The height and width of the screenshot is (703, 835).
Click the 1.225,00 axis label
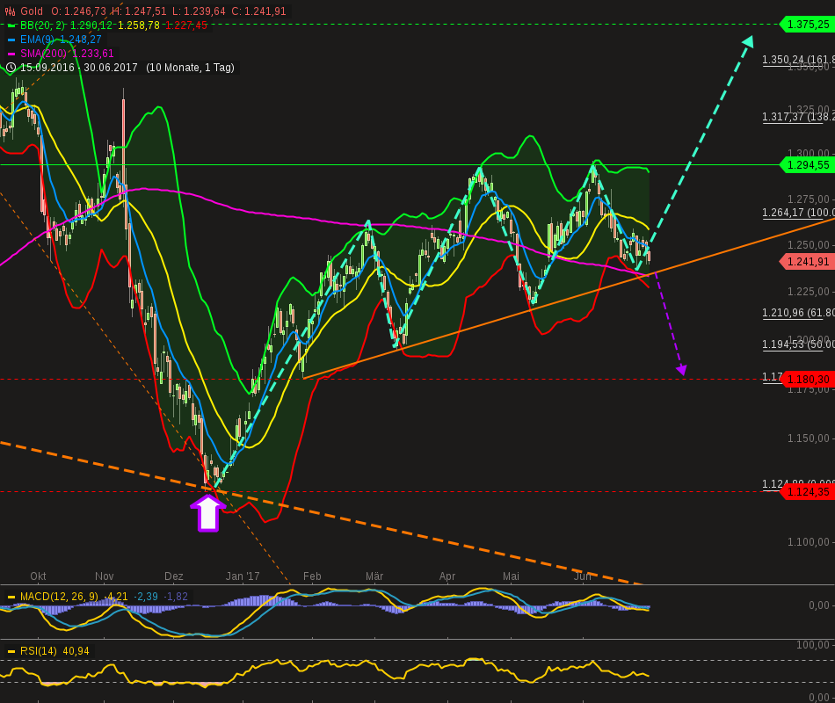(x=809, y=292)
